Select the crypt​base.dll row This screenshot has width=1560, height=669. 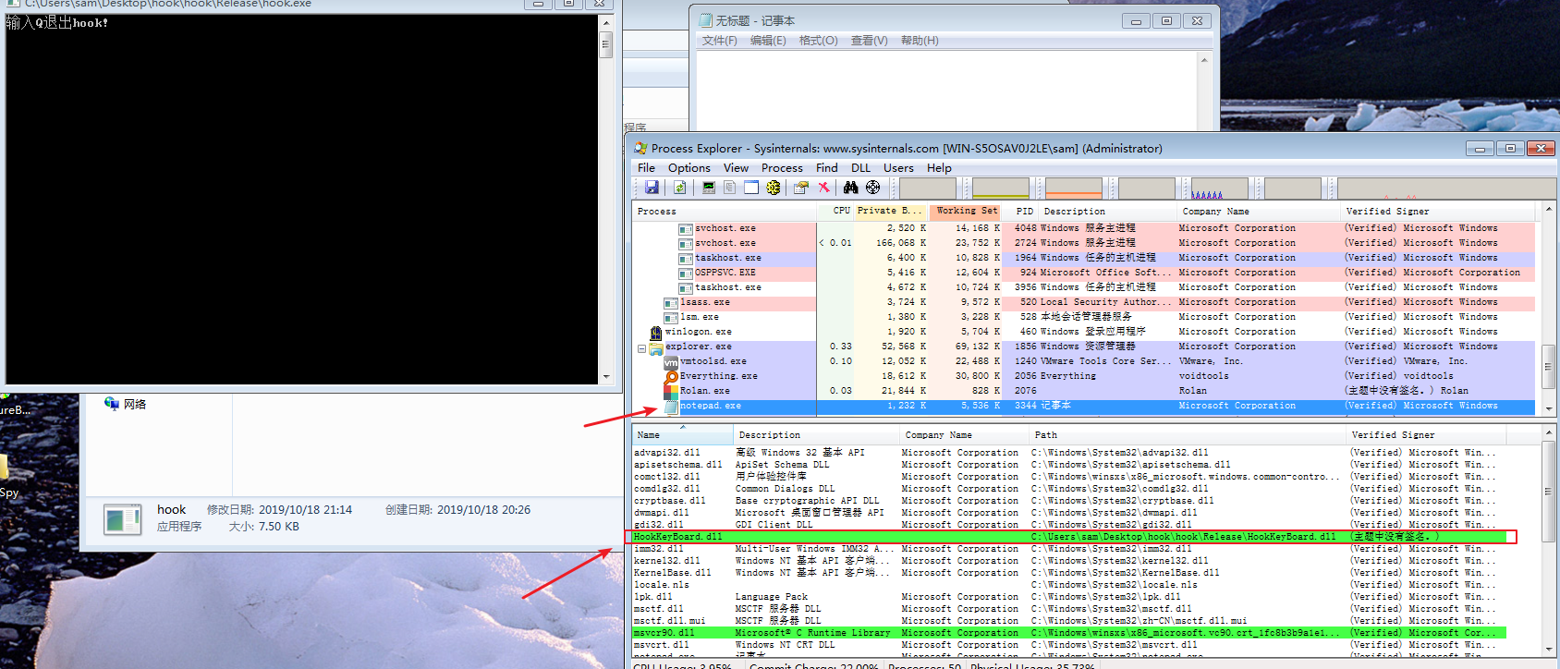pos(1069,501)
